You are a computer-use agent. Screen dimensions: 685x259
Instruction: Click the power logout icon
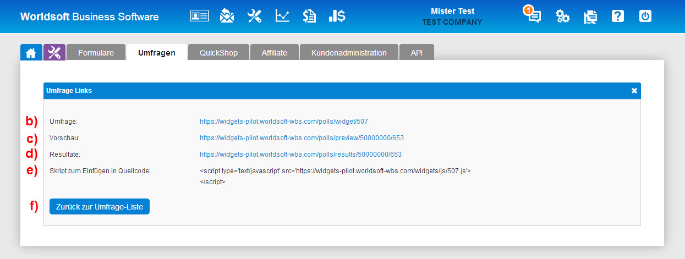(645, 16)
